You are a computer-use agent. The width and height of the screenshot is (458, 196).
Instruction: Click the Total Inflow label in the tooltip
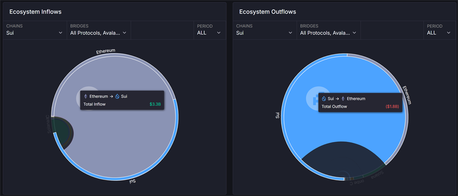pyautogui.click(x=94, y=104)
